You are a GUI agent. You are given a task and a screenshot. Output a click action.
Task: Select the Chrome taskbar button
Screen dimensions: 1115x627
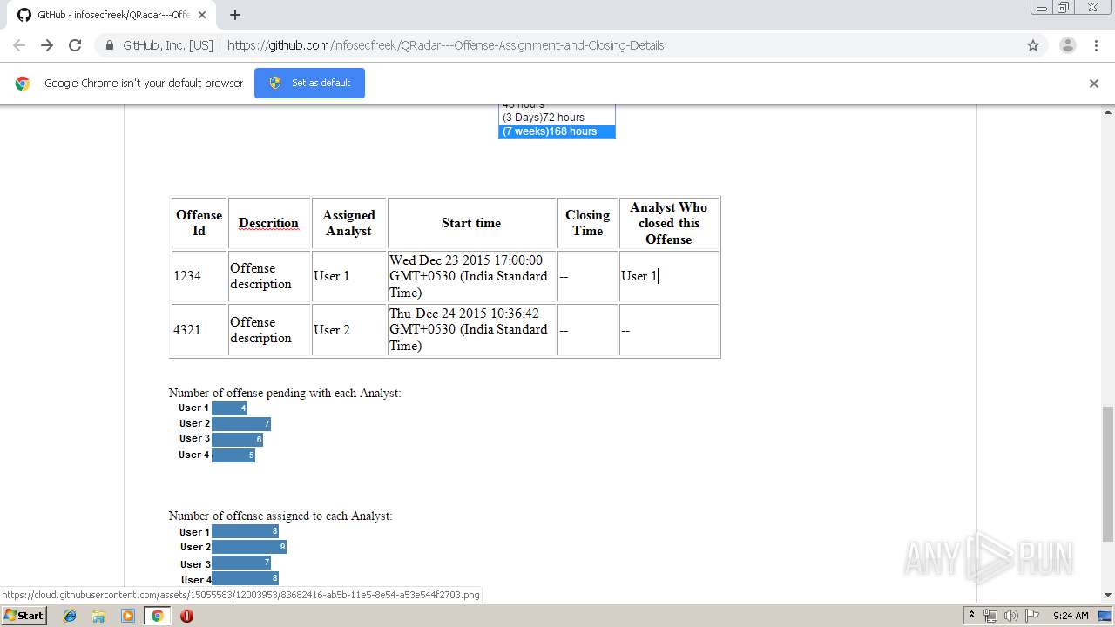click(157, 616)
